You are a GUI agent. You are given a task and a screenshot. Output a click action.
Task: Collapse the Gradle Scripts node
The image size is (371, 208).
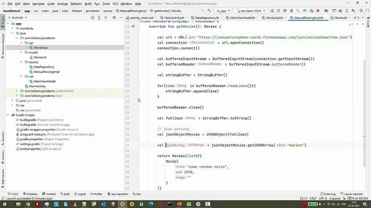[8, 115]
